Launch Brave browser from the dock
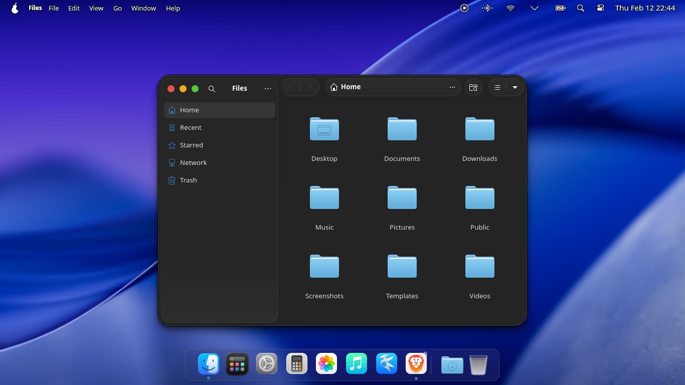 (x=416, y=363)
